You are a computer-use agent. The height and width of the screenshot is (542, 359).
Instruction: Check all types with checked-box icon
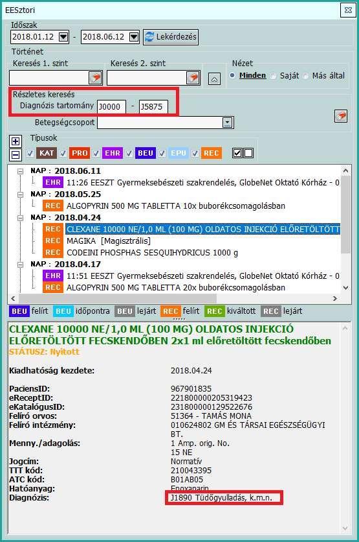point(237,153)
